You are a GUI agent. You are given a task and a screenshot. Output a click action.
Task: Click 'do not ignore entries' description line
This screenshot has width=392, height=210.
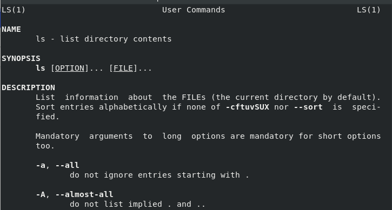click(160, 175)
